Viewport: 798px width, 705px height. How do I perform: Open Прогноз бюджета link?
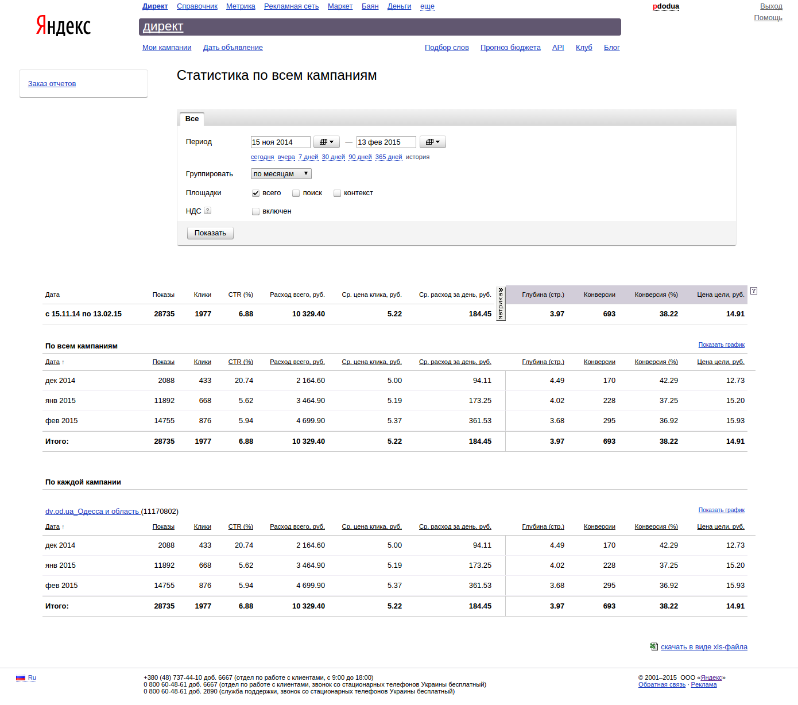pos(510,48)
